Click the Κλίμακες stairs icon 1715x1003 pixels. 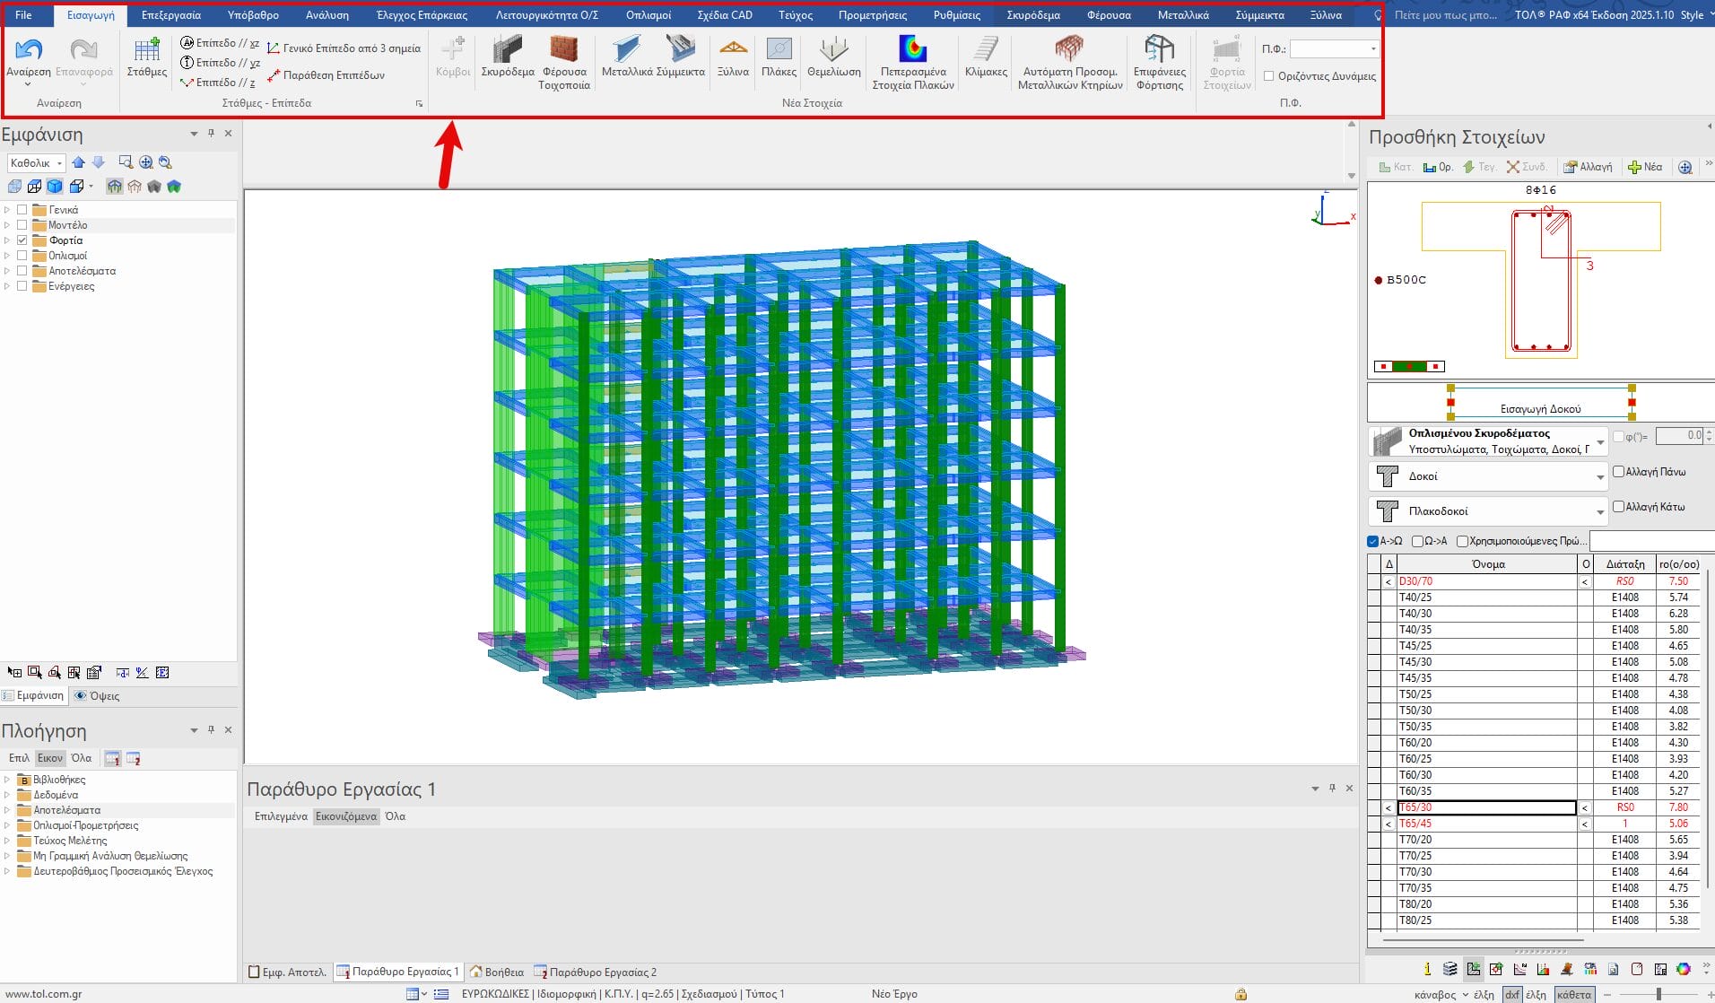(x=986, y=54)
